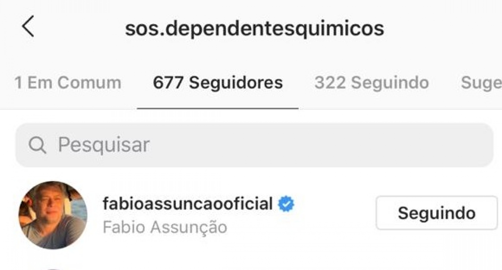Open Fabio Assunção's profile picture
The height and width of the screenshot is (270, 502).
point(53,215)
